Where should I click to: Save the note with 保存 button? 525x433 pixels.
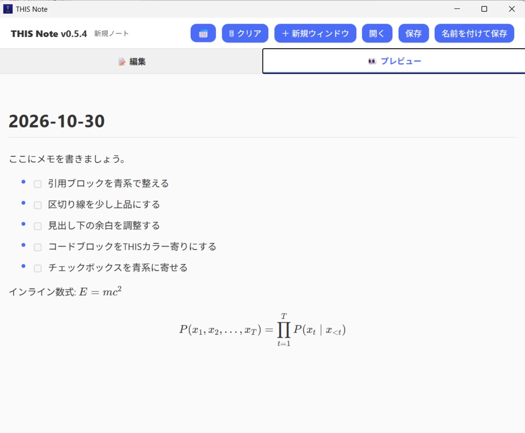coord(414,33)
